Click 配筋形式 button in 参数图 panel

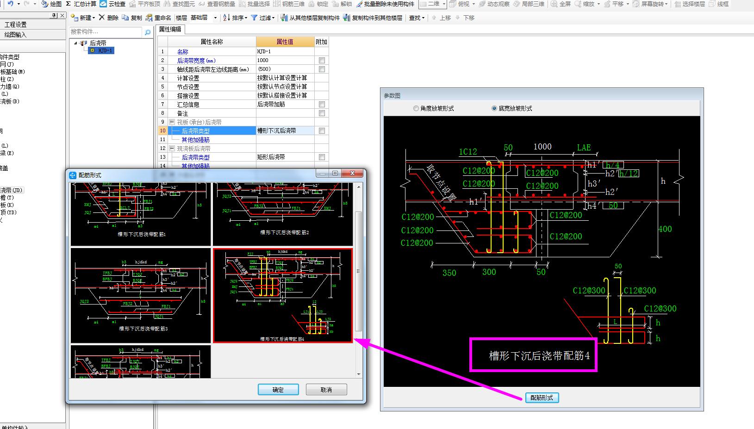click(x=542, y=398)
